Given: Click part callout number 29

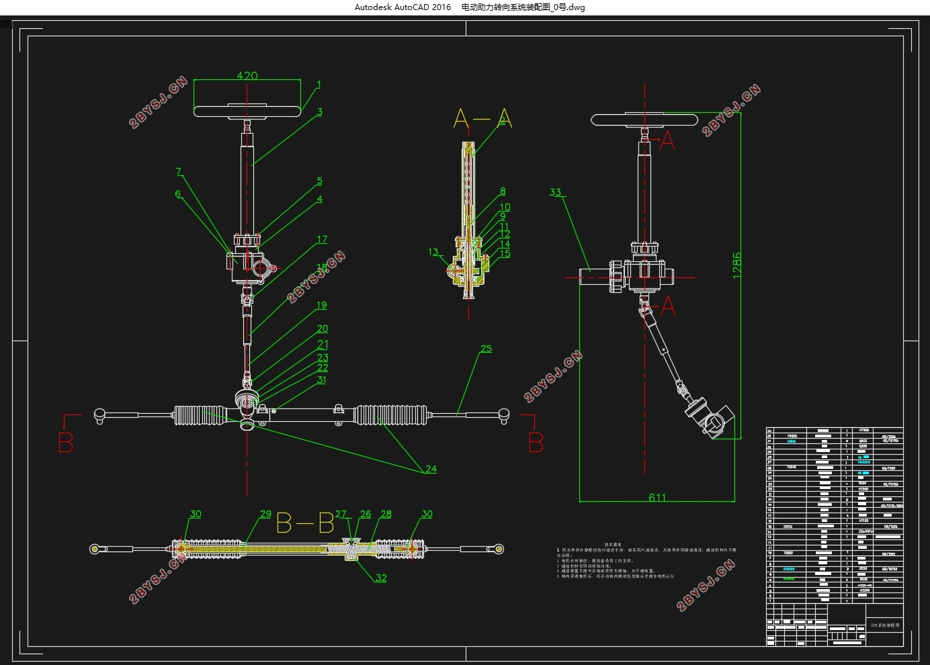Looking at the screenshot, I should pyautogui.click(x=265, y=514).
